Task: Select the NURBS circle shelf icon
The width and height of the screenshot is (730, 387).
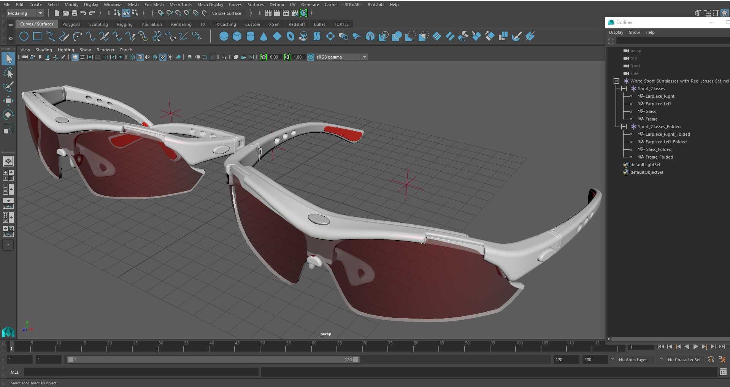Action: click(x=24, y=36)
